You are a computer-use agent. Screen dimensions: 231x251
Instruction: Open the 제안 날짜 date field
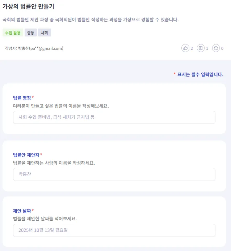[114, 230]
